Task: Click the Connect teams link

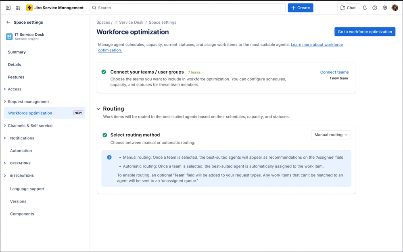Action: tap(334, 72)
